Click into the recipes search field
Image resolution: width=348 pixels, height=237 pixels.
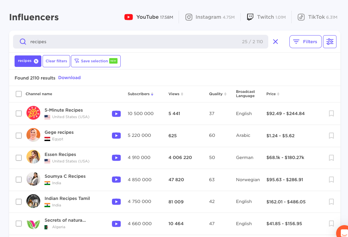(134, 42)
